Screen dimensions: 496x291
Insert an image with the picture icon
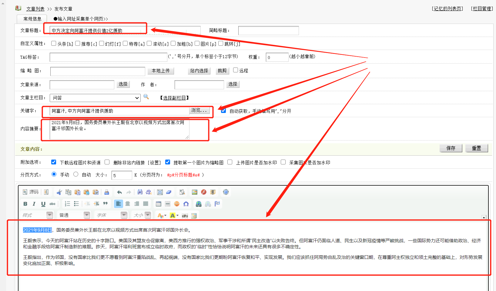[195, 192]
